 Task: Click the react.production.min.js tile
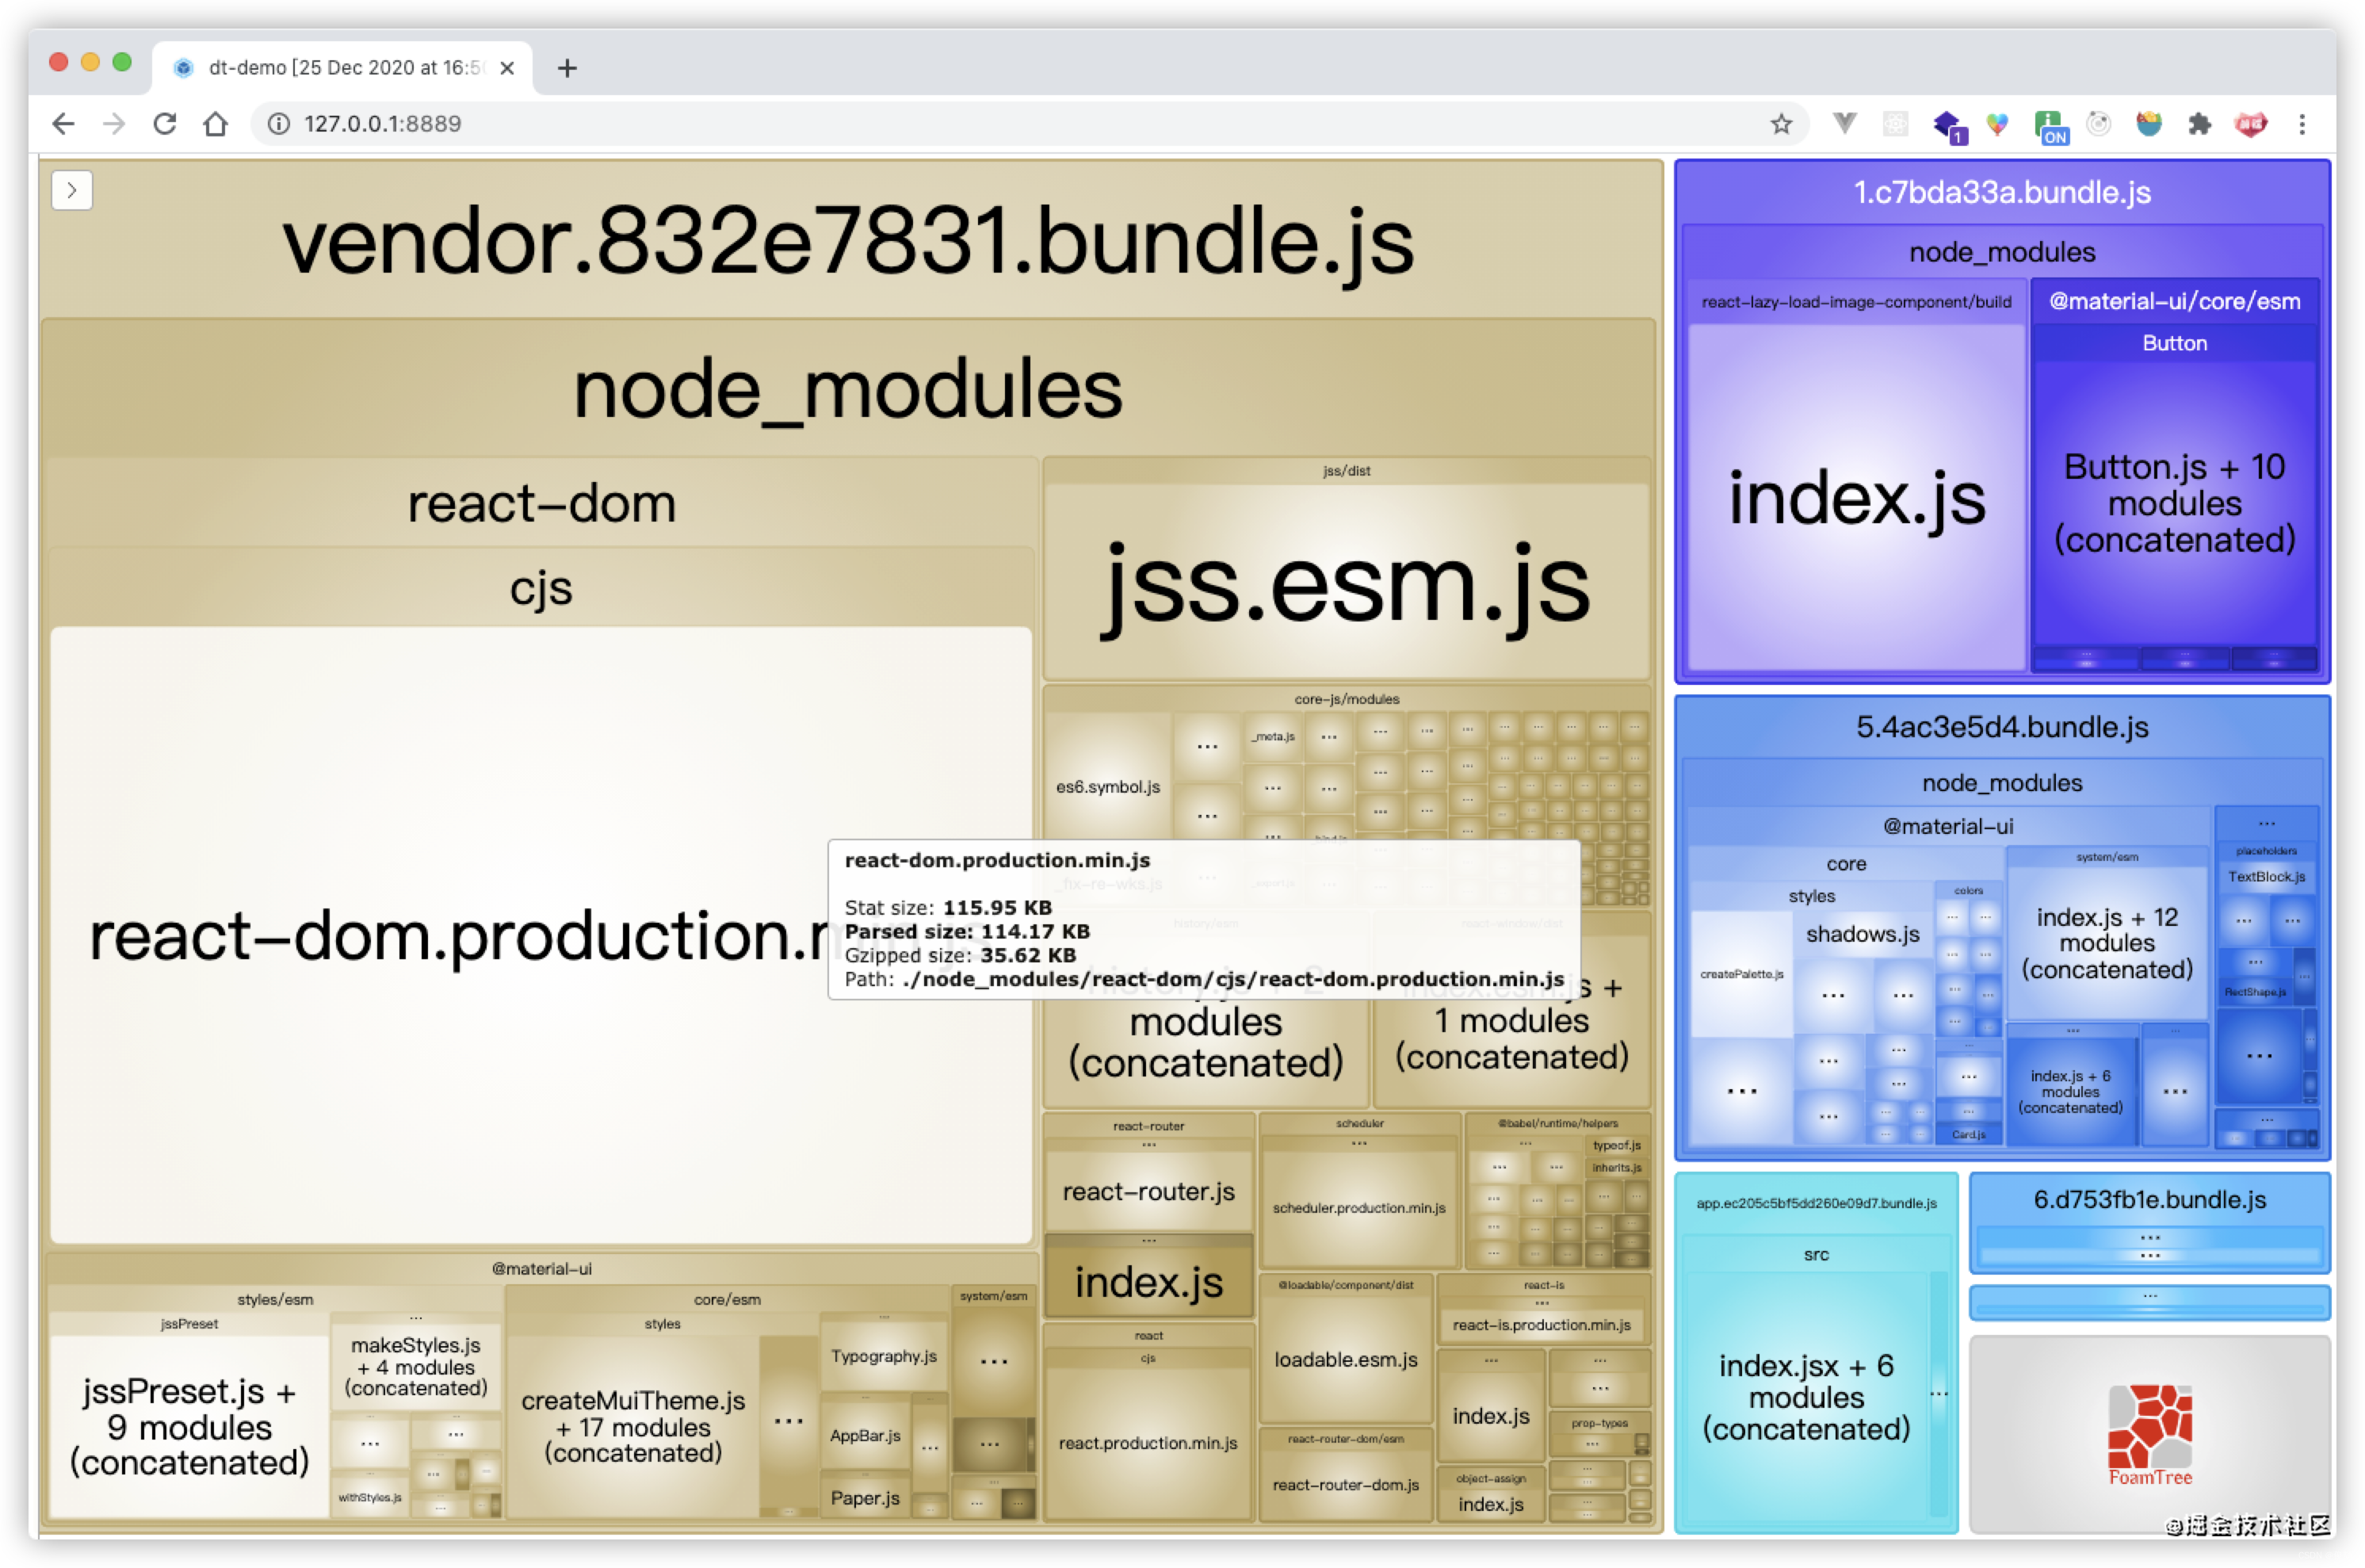[1148, 1443]
